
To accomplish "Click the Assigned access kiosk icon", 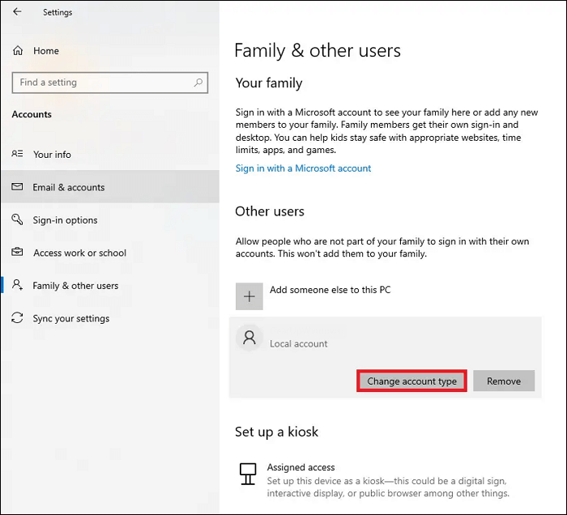I will point(249,473).
